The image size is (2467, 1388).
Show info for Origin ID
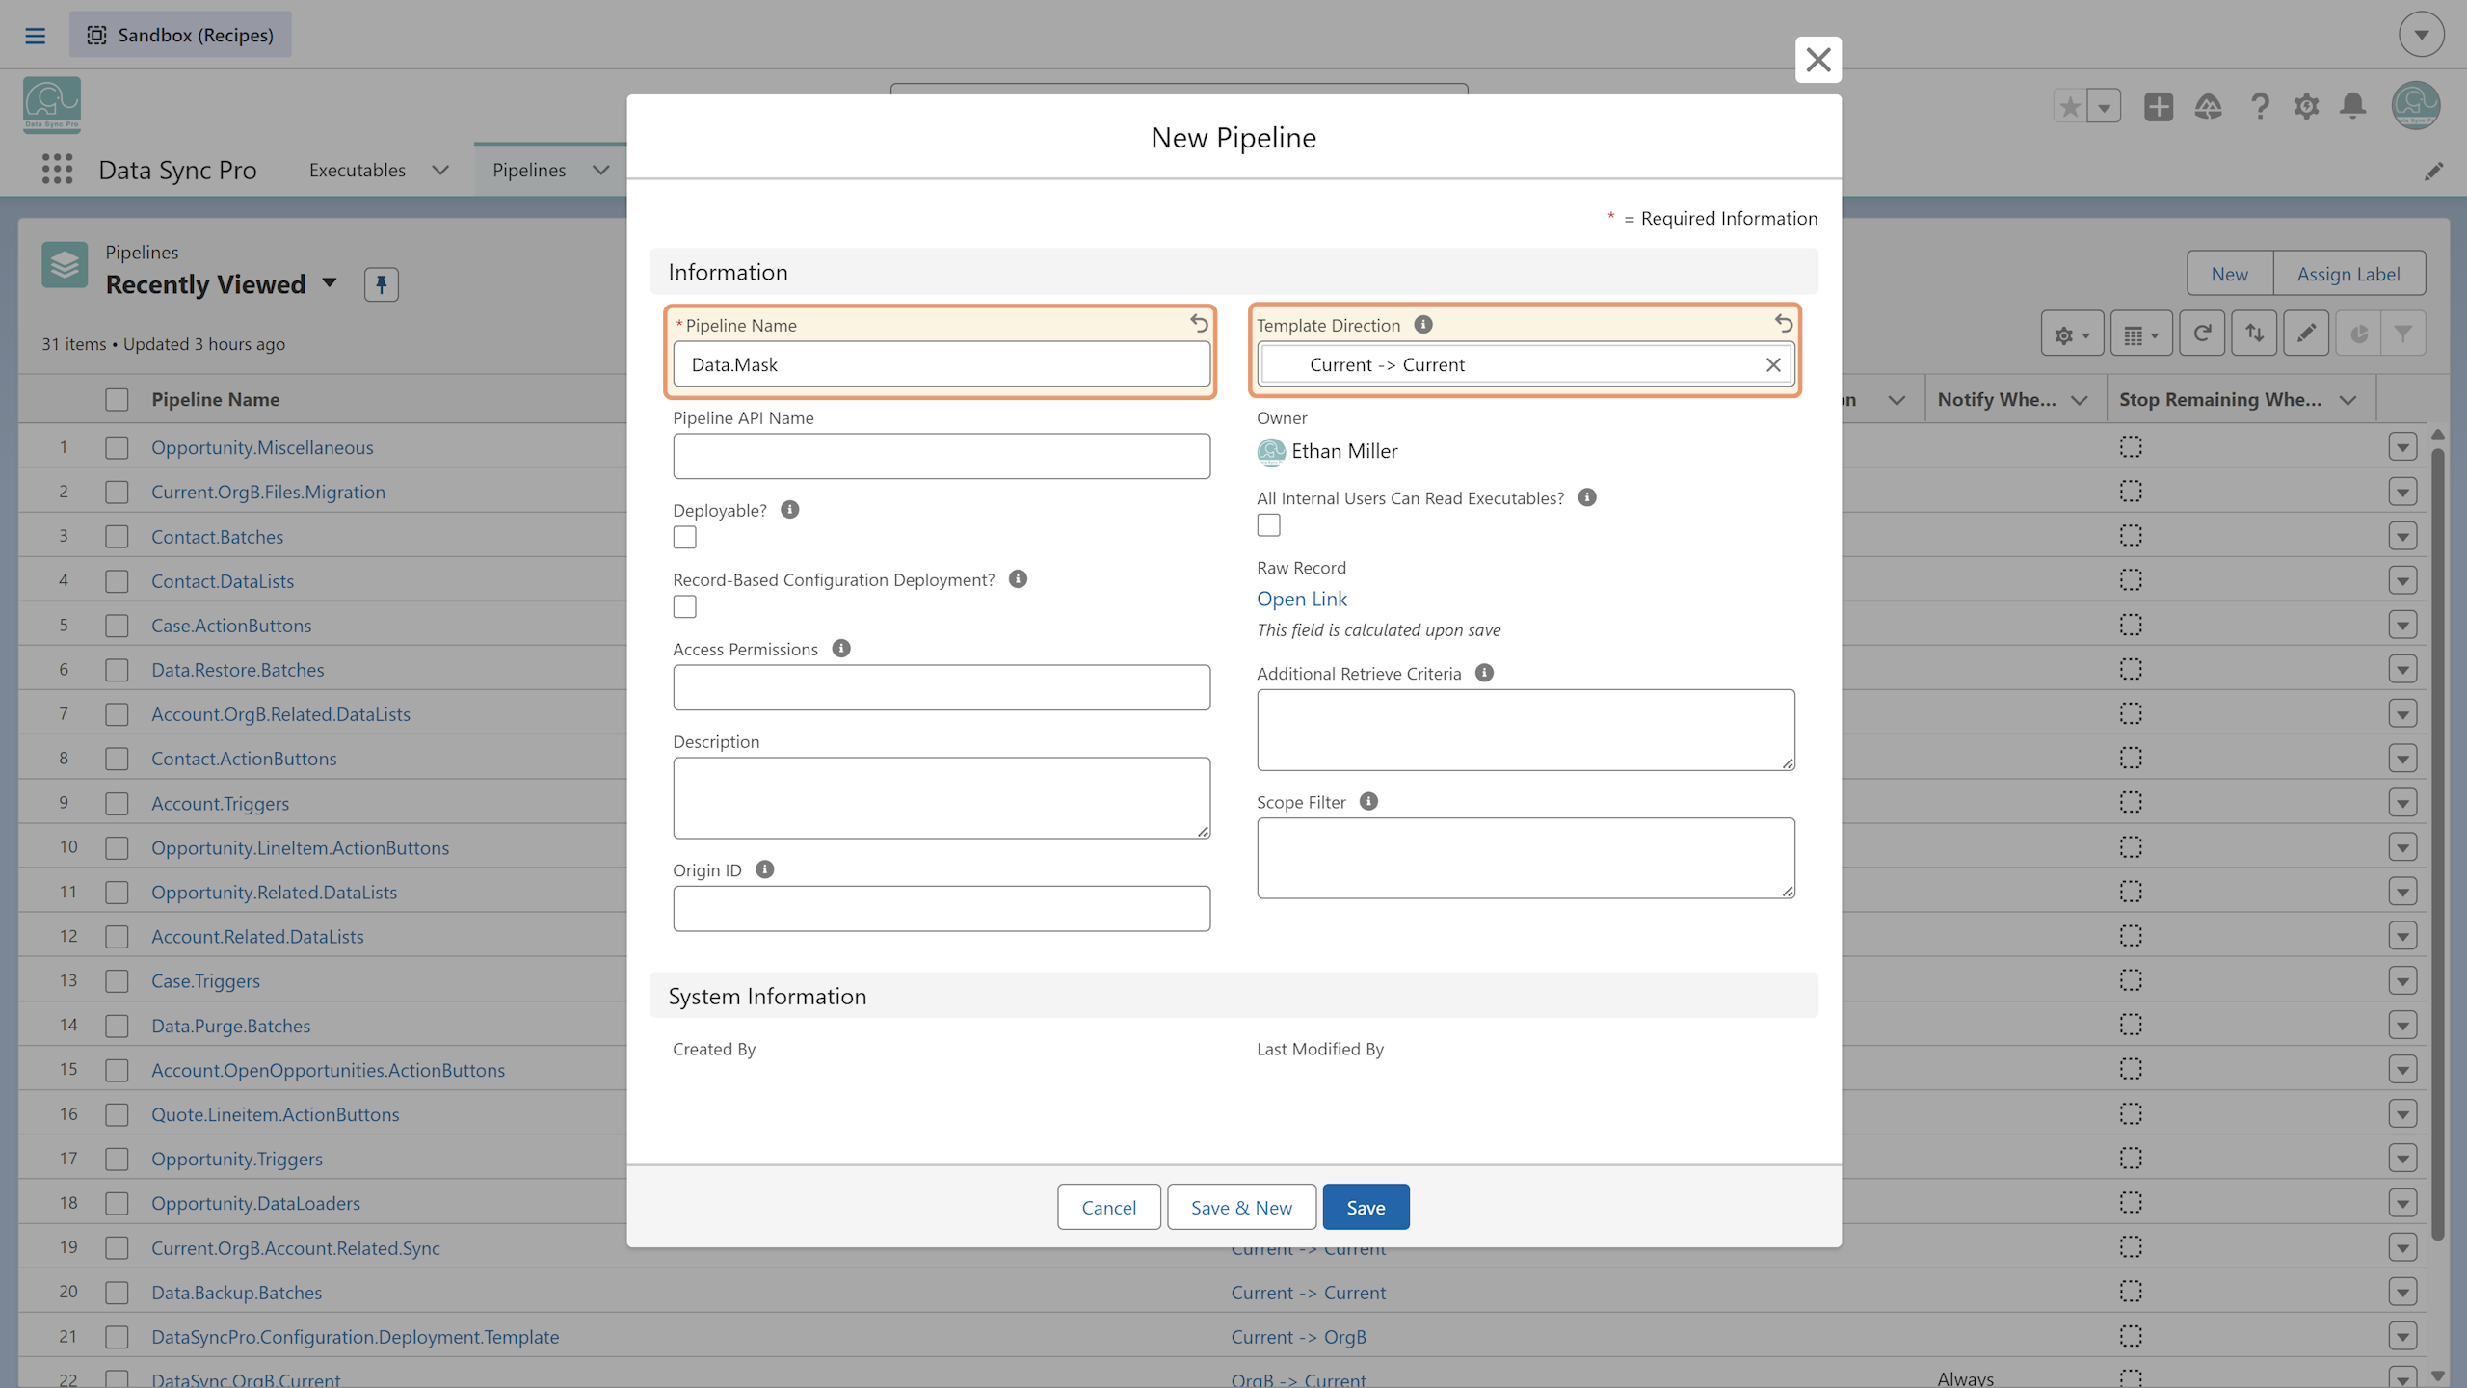(x=765, y=869)
